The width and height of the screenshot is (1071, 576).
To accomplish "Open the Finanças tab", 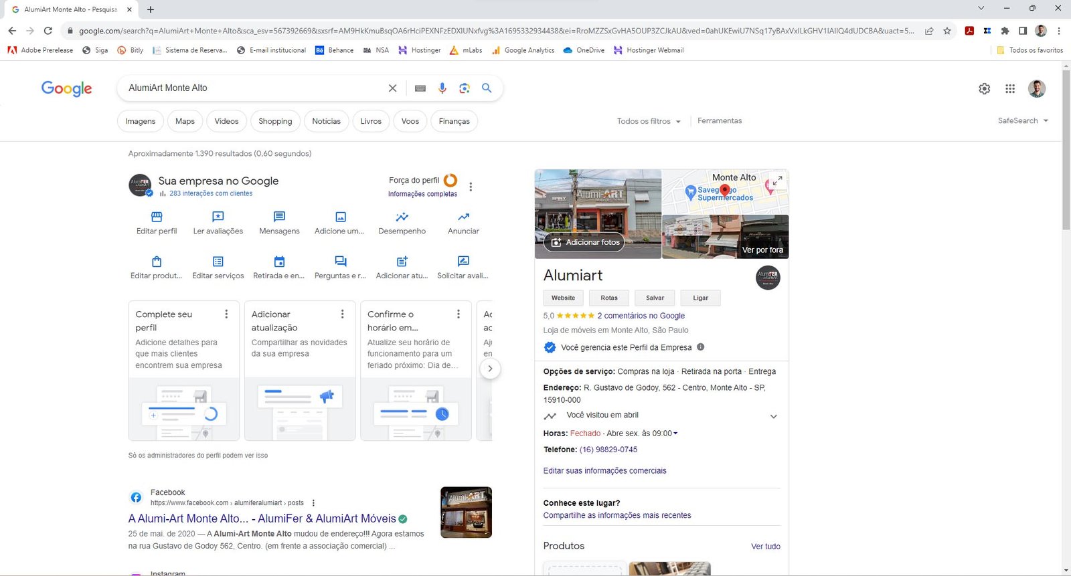I will [x=454, y=121].
